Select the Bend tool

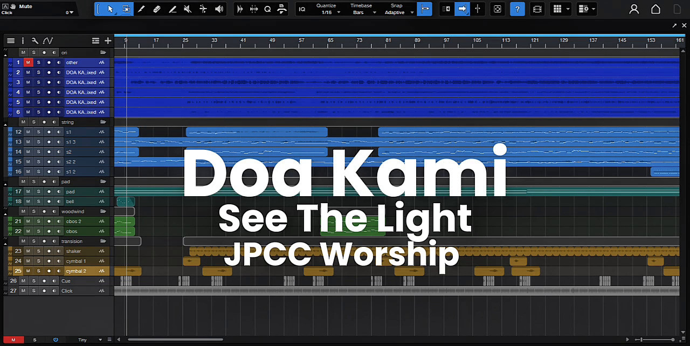click(203, 9)
